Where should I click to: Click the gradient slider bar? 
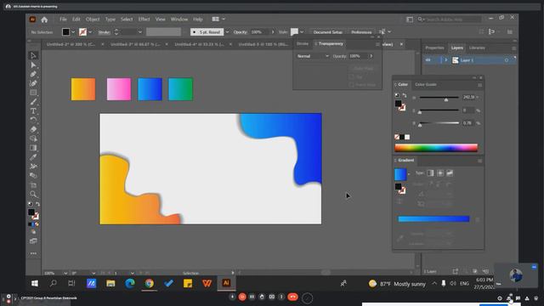tap(433, 219)
